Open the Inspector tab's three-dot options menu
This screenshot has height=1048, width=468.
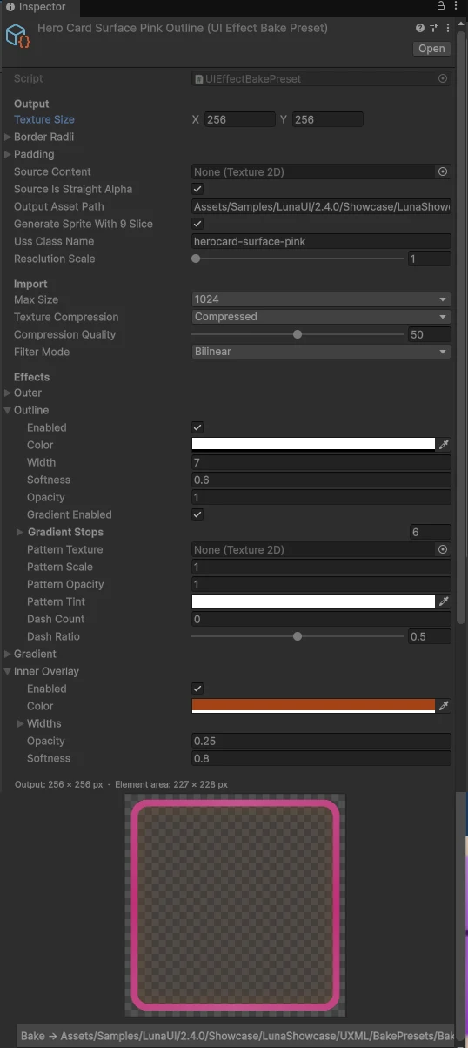coord(458,6)
